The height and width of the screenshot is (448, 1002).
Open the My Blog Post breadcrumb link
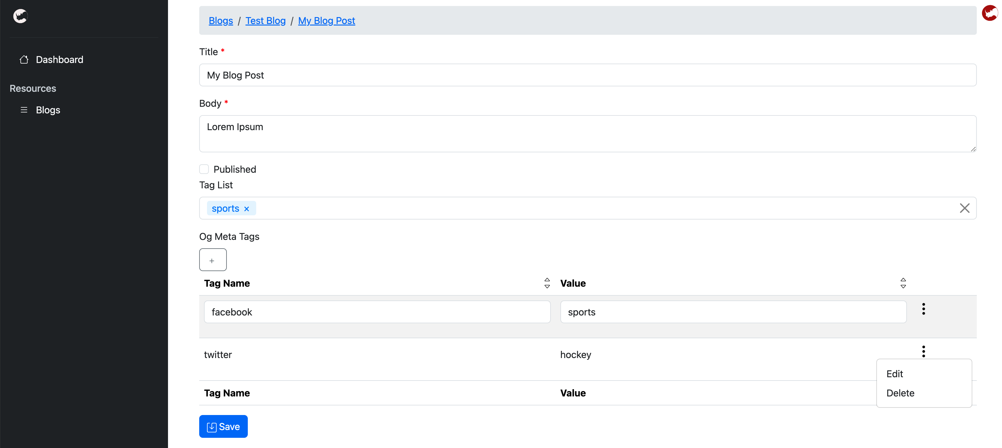[326, 21]
